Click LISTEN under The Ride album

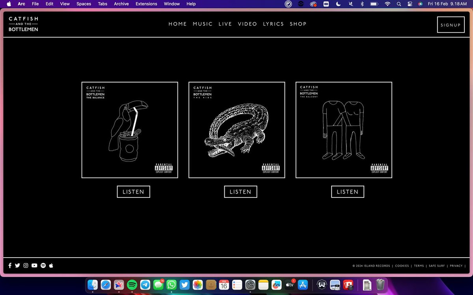[x=240, y=192]
